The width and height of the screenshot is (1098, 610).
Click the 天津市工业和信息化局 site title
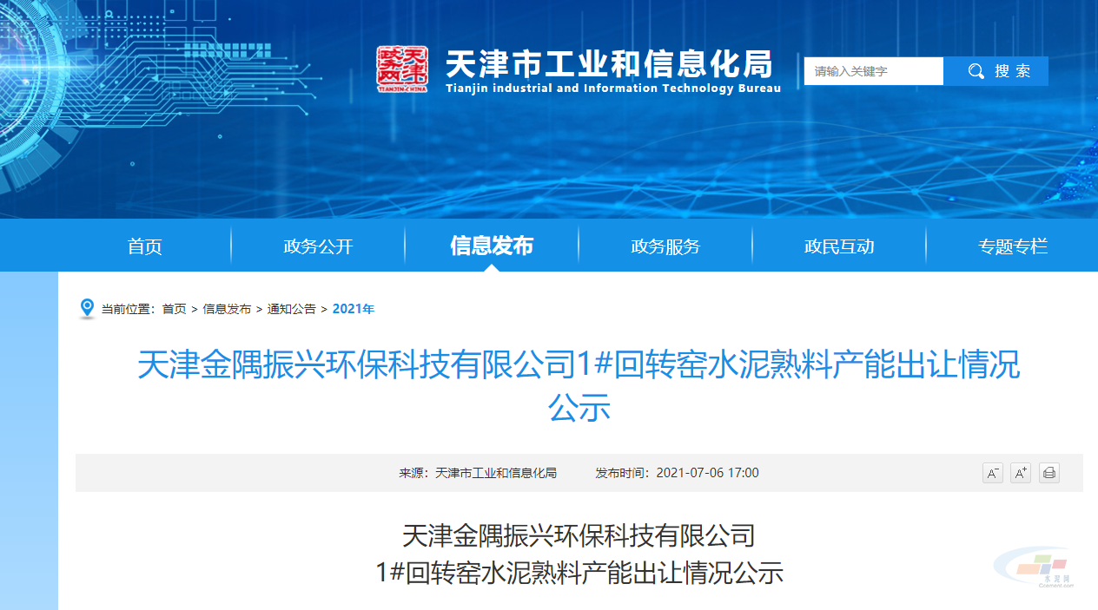(x=609, y=63)
